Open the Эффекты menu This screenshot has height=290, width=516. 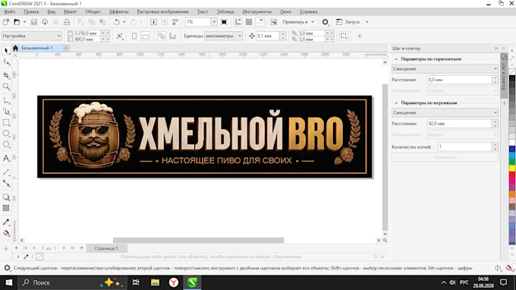click(x=119, y=11)
